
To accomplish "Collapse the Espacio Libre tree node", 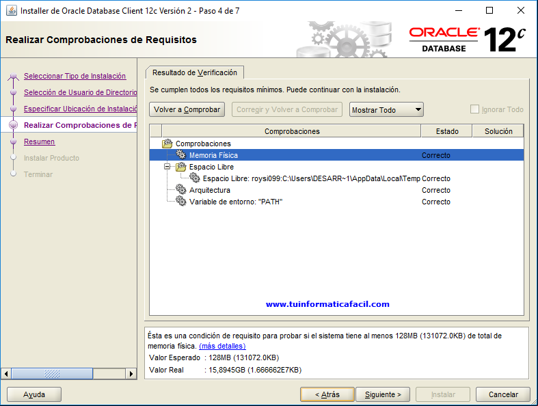I will (167, 167).
